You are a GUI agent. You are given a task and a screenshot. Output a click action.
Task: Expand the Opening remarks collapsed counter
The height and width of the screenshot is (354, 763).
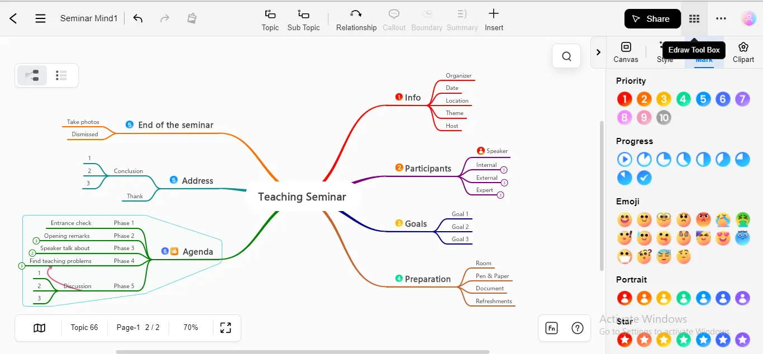(36, 241)
